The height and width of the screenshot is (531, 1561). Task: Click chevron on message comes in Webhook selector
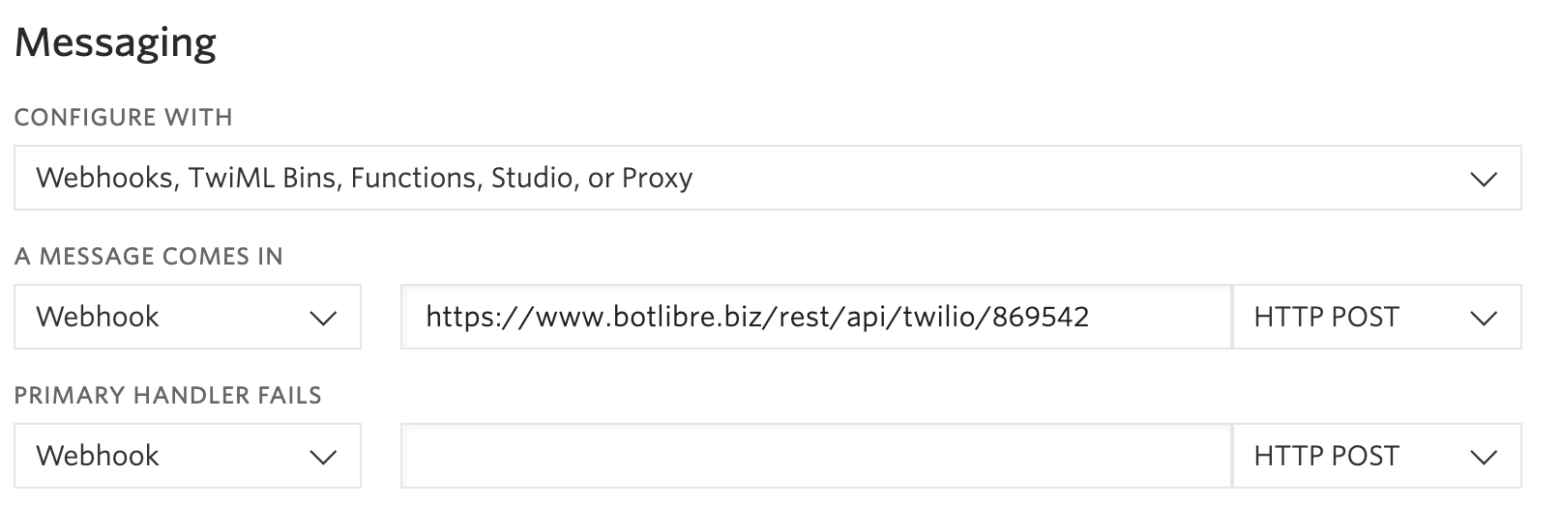322,318
